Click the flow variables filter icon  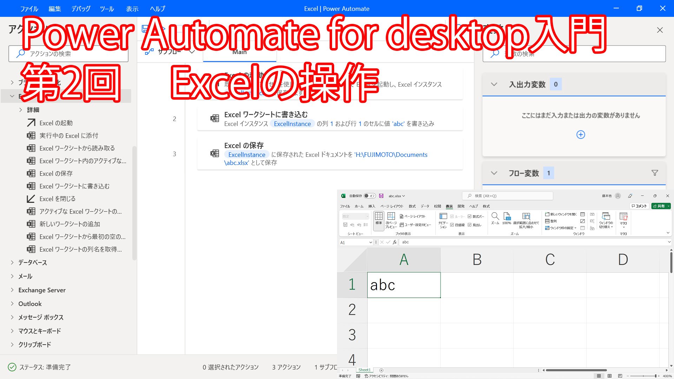click(655, 173)
